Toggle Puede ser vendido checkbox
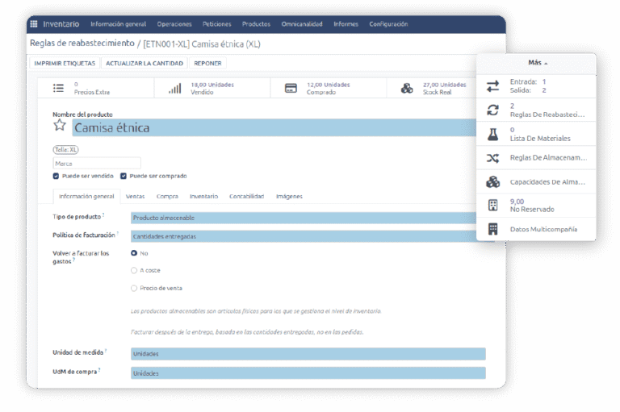620x412 pixels. point(56,176)
